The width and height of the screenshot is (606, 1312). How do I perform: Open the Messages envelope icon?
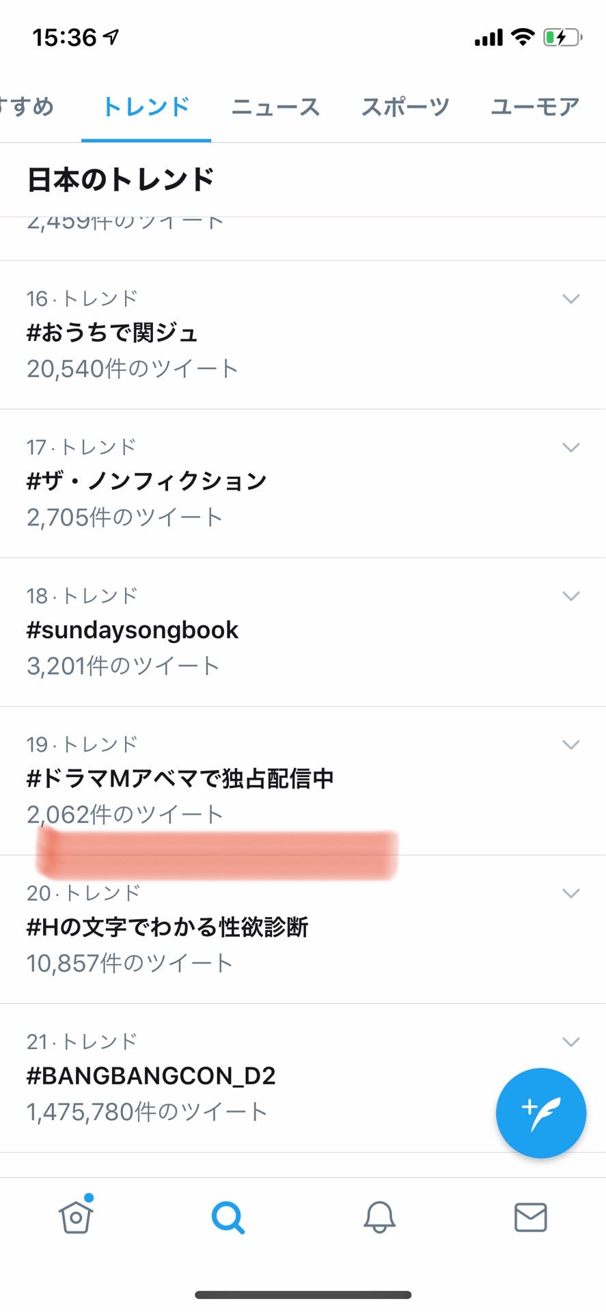click(x=530, y=1217)
